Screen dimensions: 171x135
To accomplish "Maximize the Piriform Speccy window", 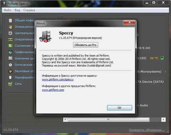I will (154, 3).
